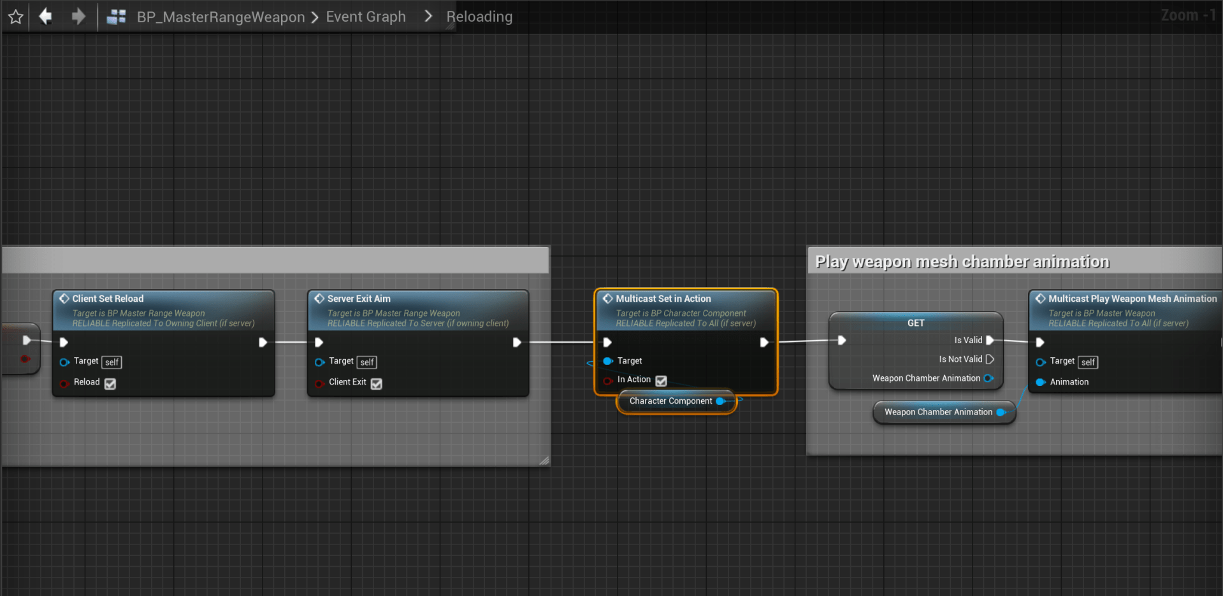Select Reloading breadcrumb item
Viewport: 1223px width, 596px height.
(479, 17)
